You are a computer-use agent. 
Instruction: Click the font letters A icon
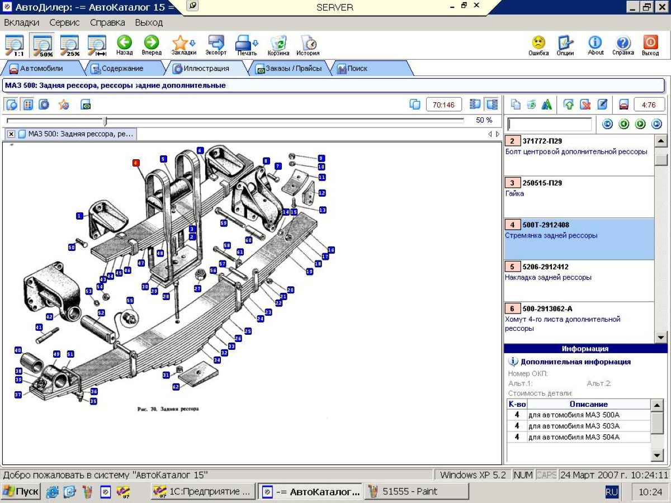point(547,105)
